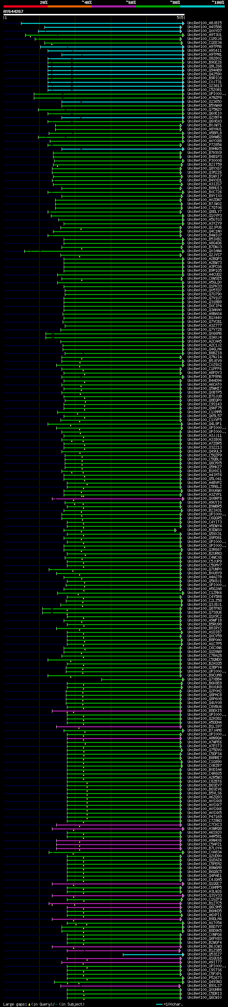
Task: Open the UniRef100_C1MXJ6 hit label
Action: pyautogui.click(x=204, y=39)
